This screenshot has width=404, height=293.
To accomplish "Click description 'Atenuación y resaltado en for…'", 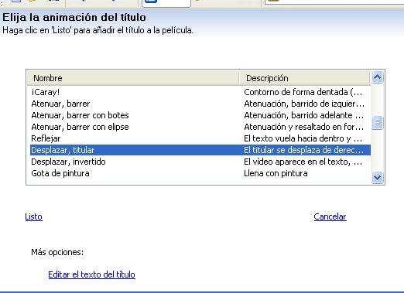I will [303, 127].
